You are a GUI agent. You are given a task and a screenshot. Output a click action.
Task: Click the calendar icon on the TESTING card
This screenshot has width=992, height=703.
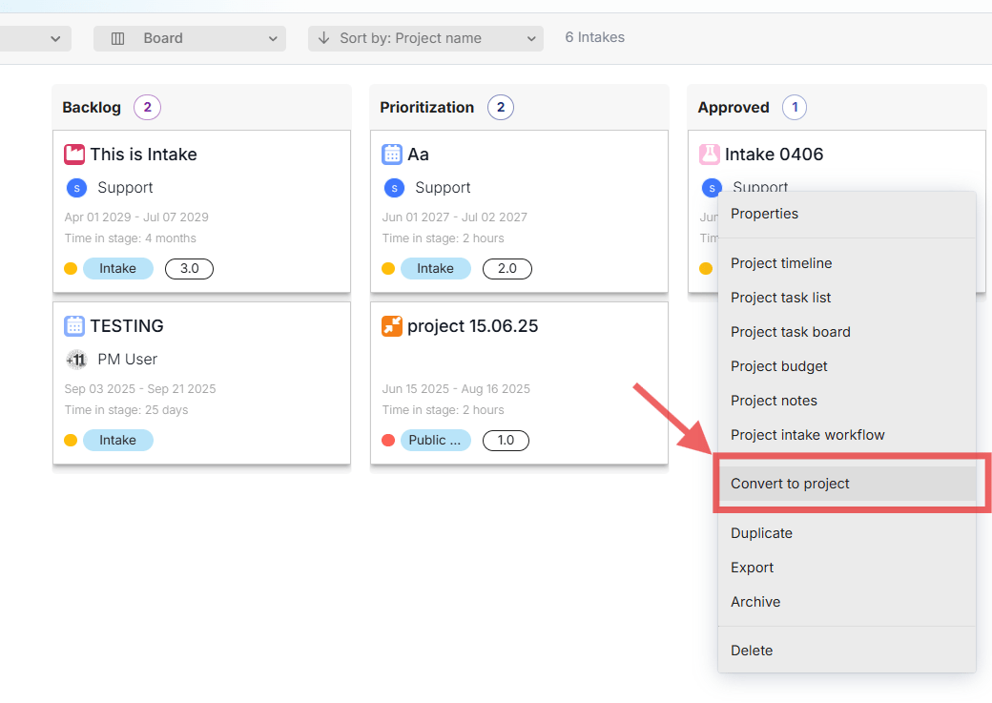click(74, 326)
